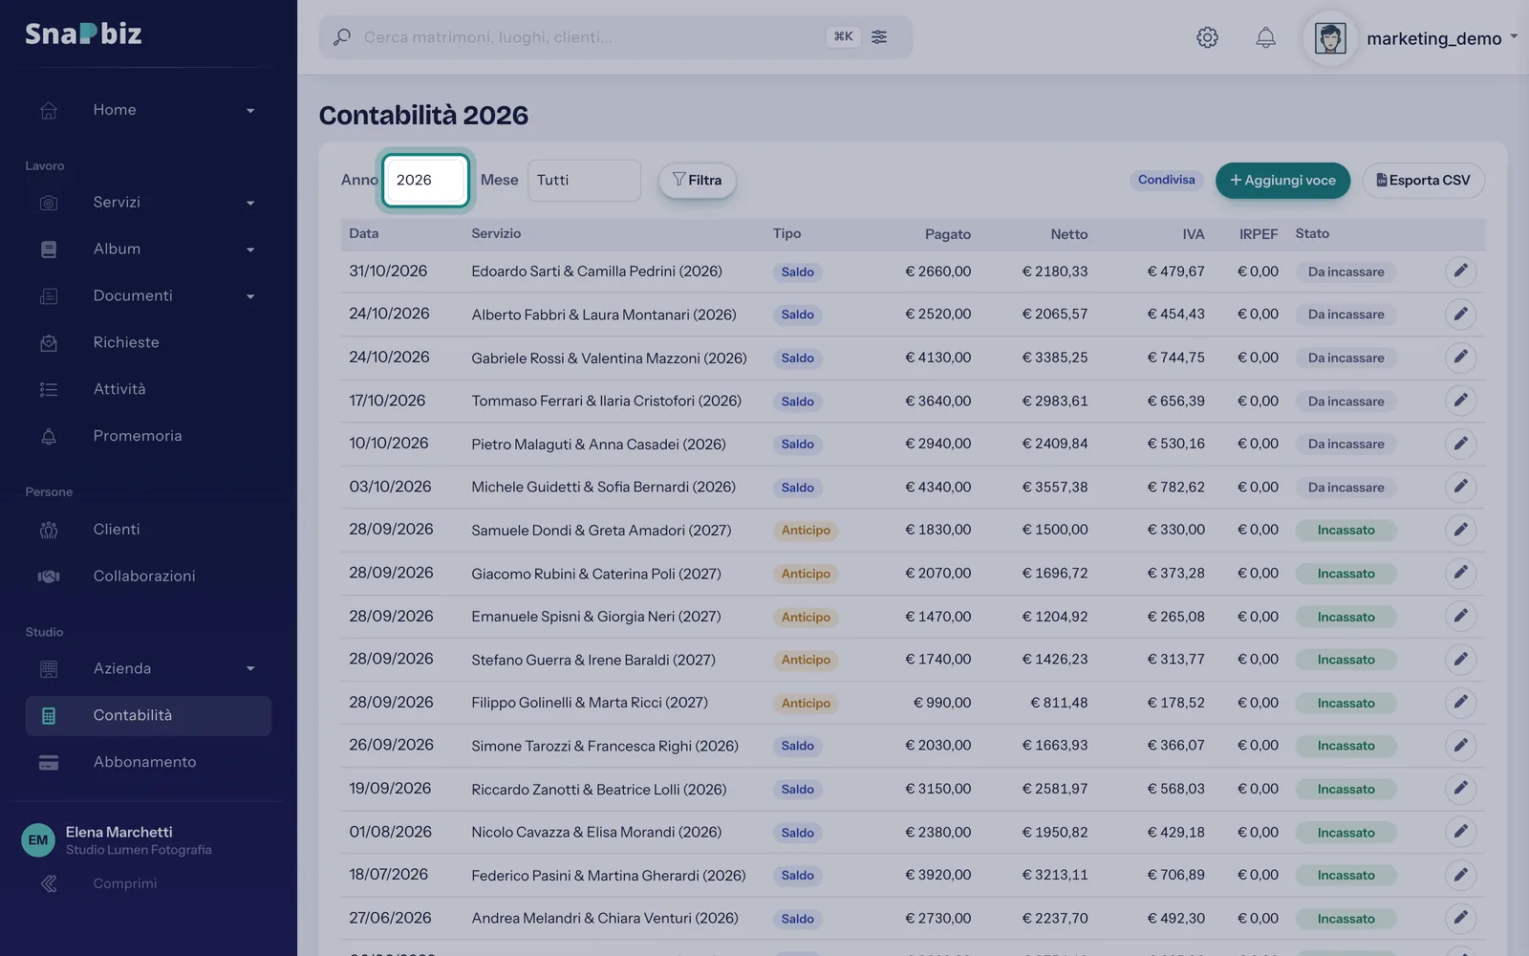Screen dimensions: 1529x956
Task: Click the Incassato status for Giacomo Rubini row
Action: 1346,574
